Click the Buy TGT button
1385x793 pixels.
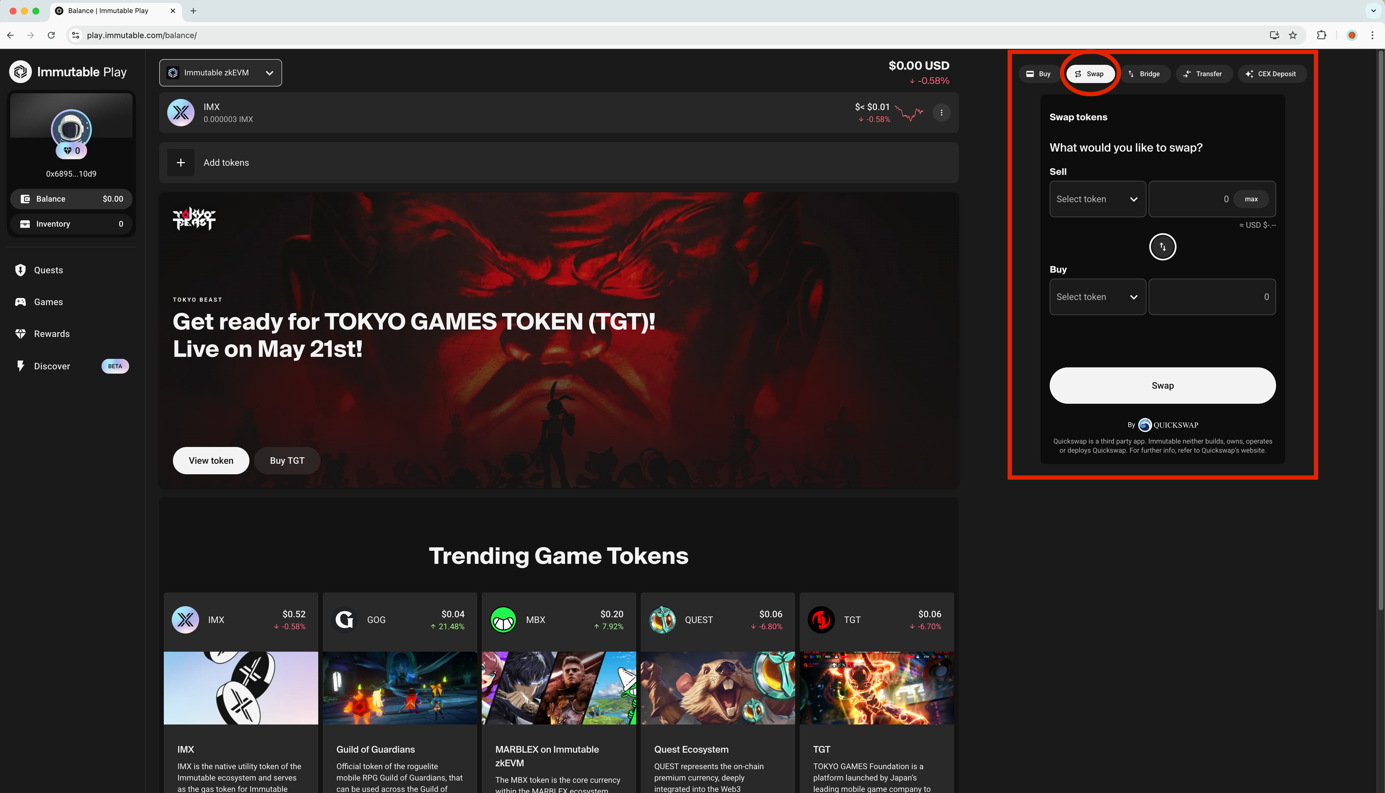(287, 461)
